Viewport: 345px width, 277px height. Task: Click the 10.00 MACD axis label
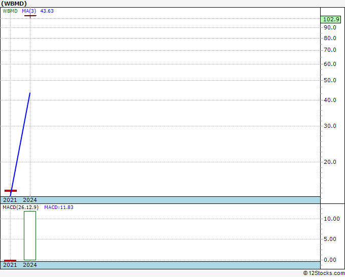tap(332, 219)
